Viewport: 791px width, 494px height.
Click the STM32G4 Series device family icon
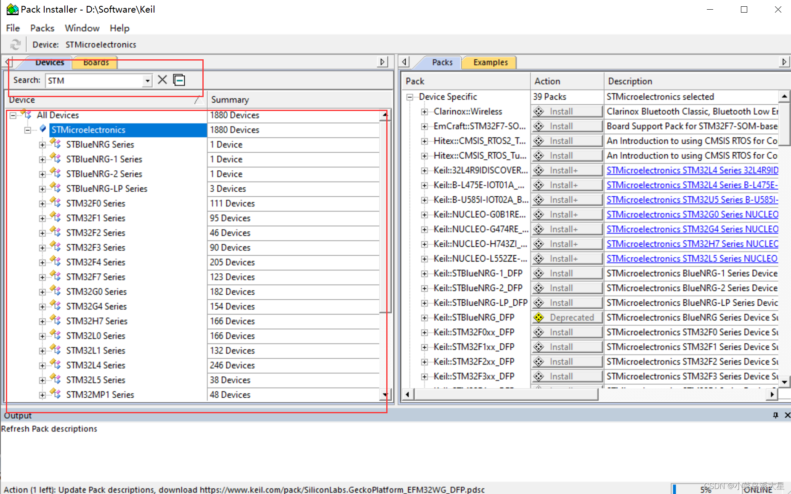(x=56, y=306)
